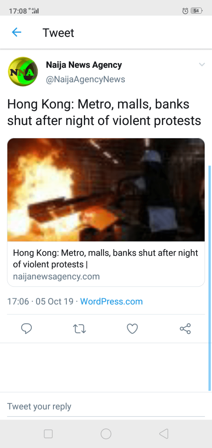
Task: Open the naijanewsagency.com link card
Action: pos(106,212)
